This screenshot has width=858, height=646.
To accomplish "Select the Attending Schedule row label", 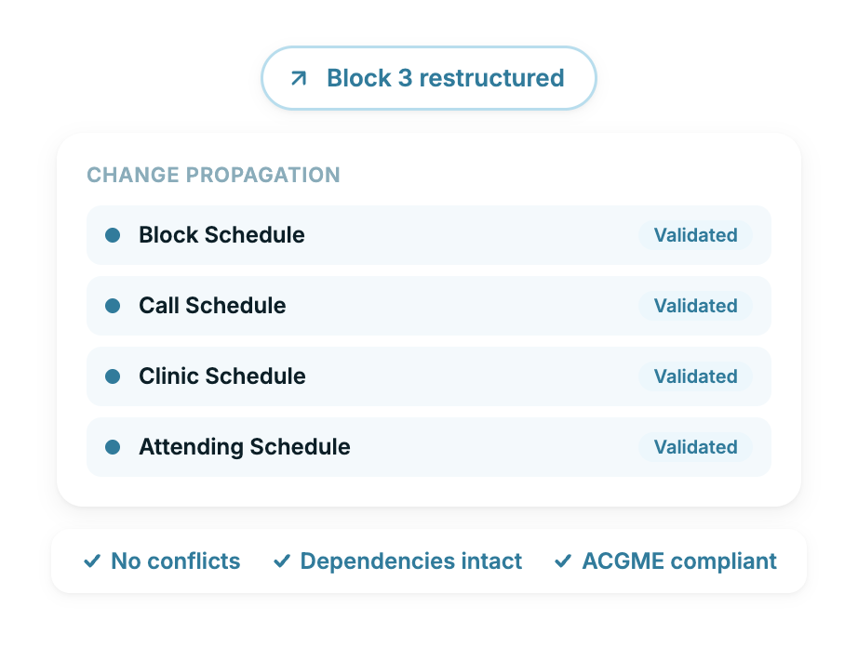I will click(245, 447).
